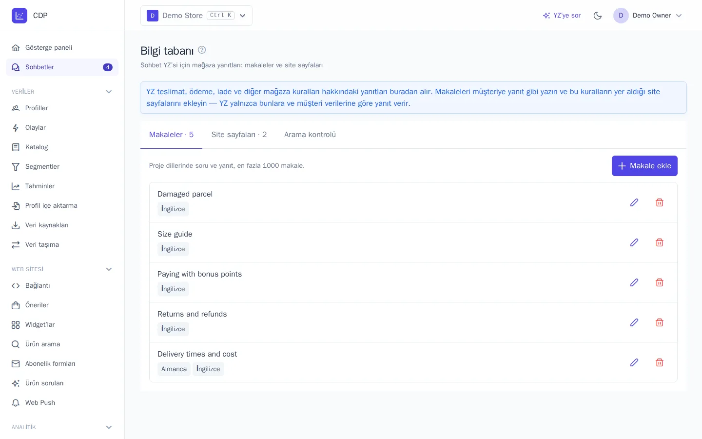The width and height of the screenshot is (702, 439).
Task: Collapse the VERİLER sidebar section
Action: [109, 92]
